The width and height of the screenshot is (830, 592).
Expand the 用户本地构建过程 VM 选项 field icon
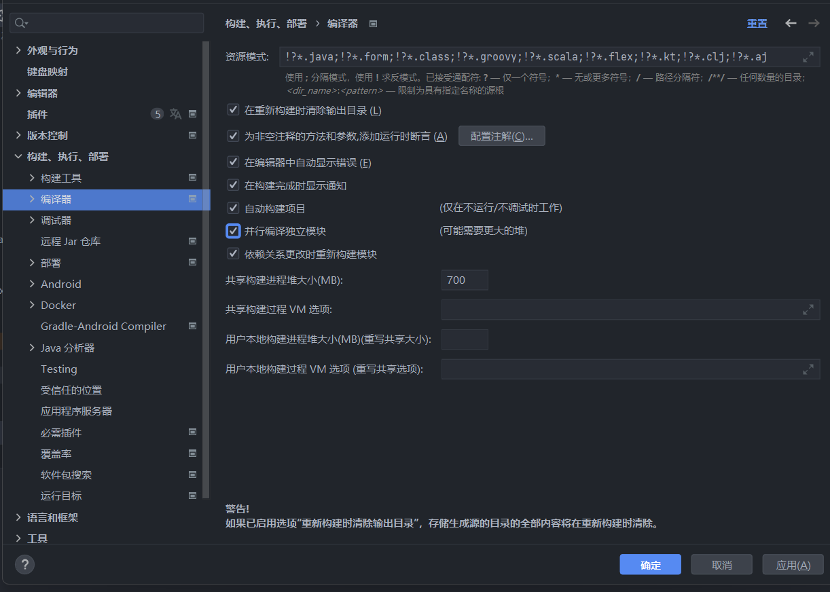coord(808,369)
